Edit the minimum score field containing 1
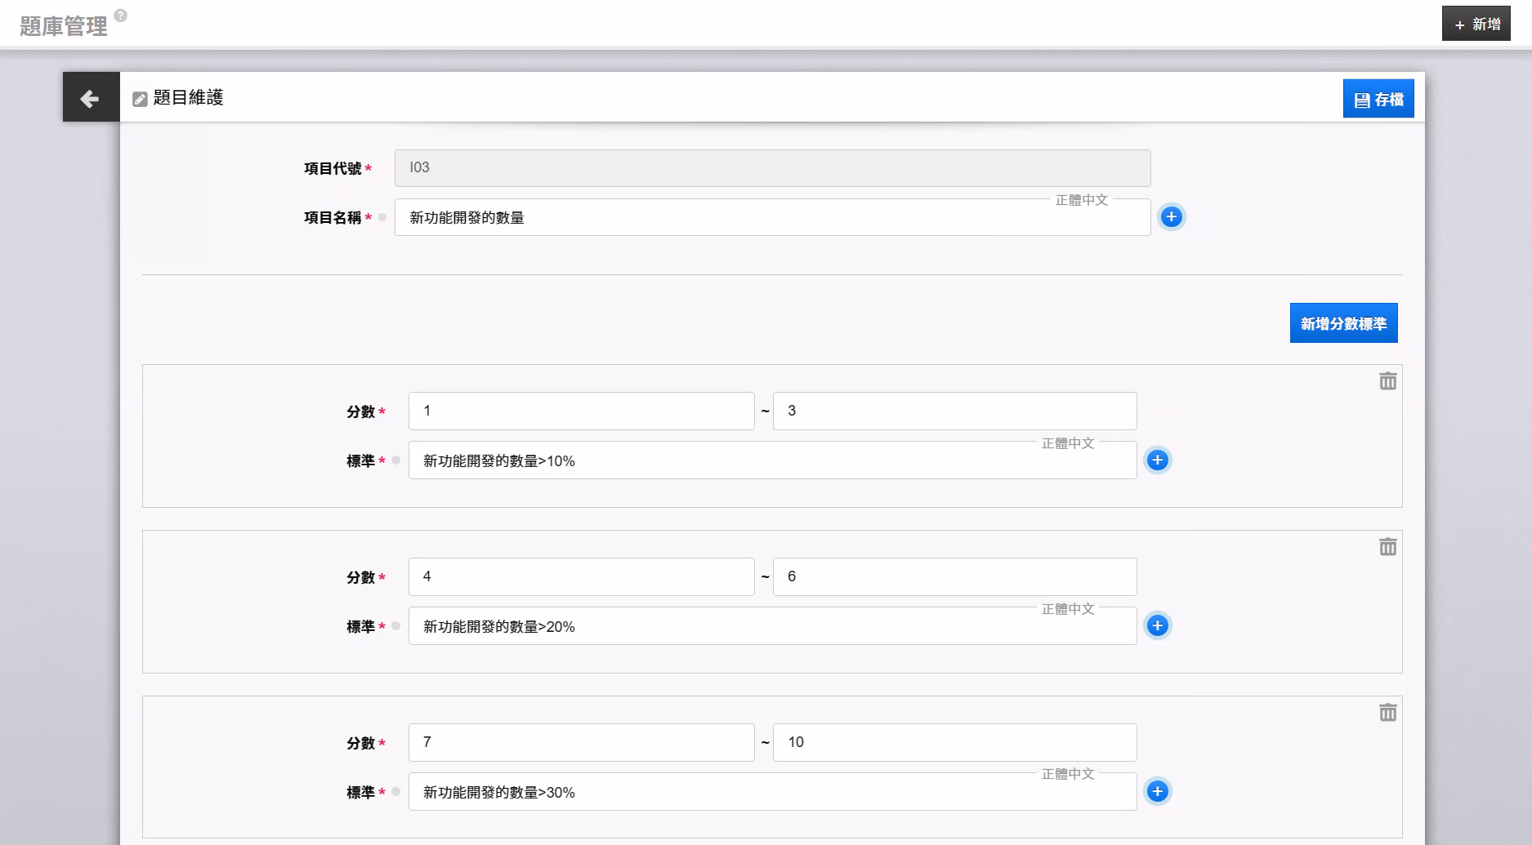The image size is (1532, 845). pos(580,411)
